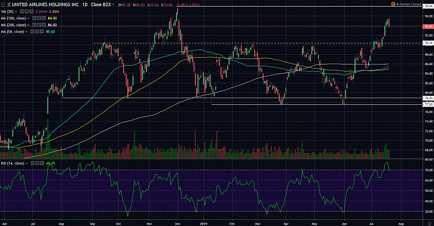Click the 30.00 level on the RSI scale
This screenshot has width=434, height=226.
[x=429, y=212]
